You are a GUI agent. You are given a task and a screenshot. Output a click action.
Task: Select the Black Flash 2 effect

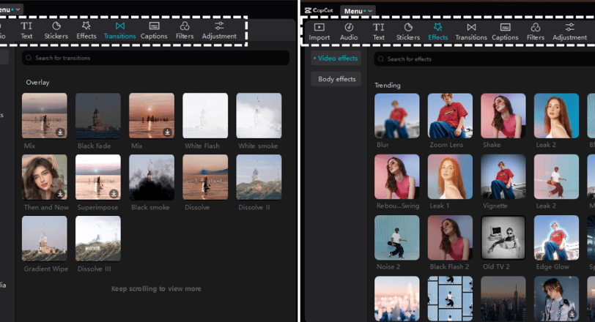(x=450, y=238)
